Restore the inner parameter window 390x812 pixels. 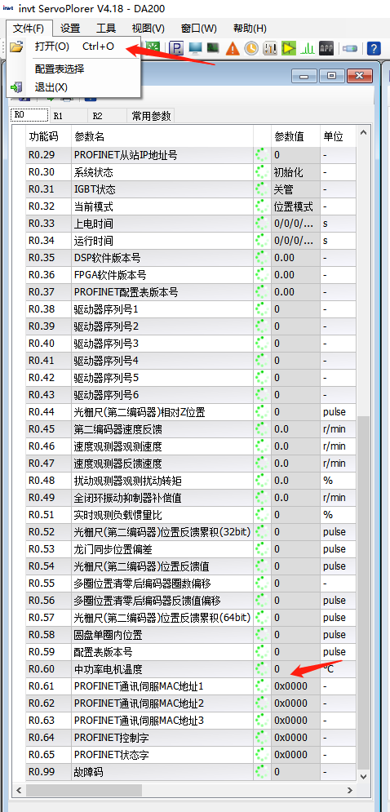coord(331,76)
